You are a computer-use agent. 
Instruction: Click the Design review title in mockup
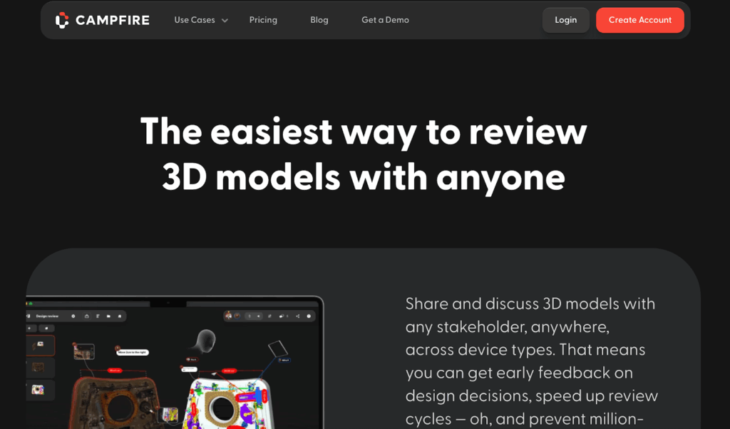(x=47, y=316)
